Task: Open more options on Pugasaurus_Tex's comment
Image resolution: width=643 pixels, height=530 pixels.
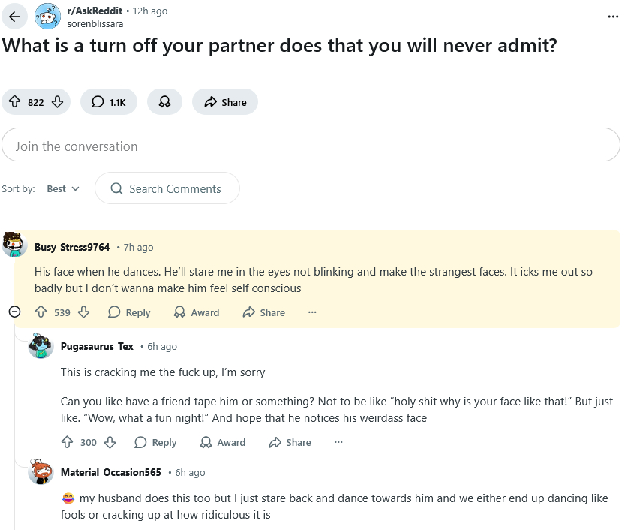Action: coord(338,442)
